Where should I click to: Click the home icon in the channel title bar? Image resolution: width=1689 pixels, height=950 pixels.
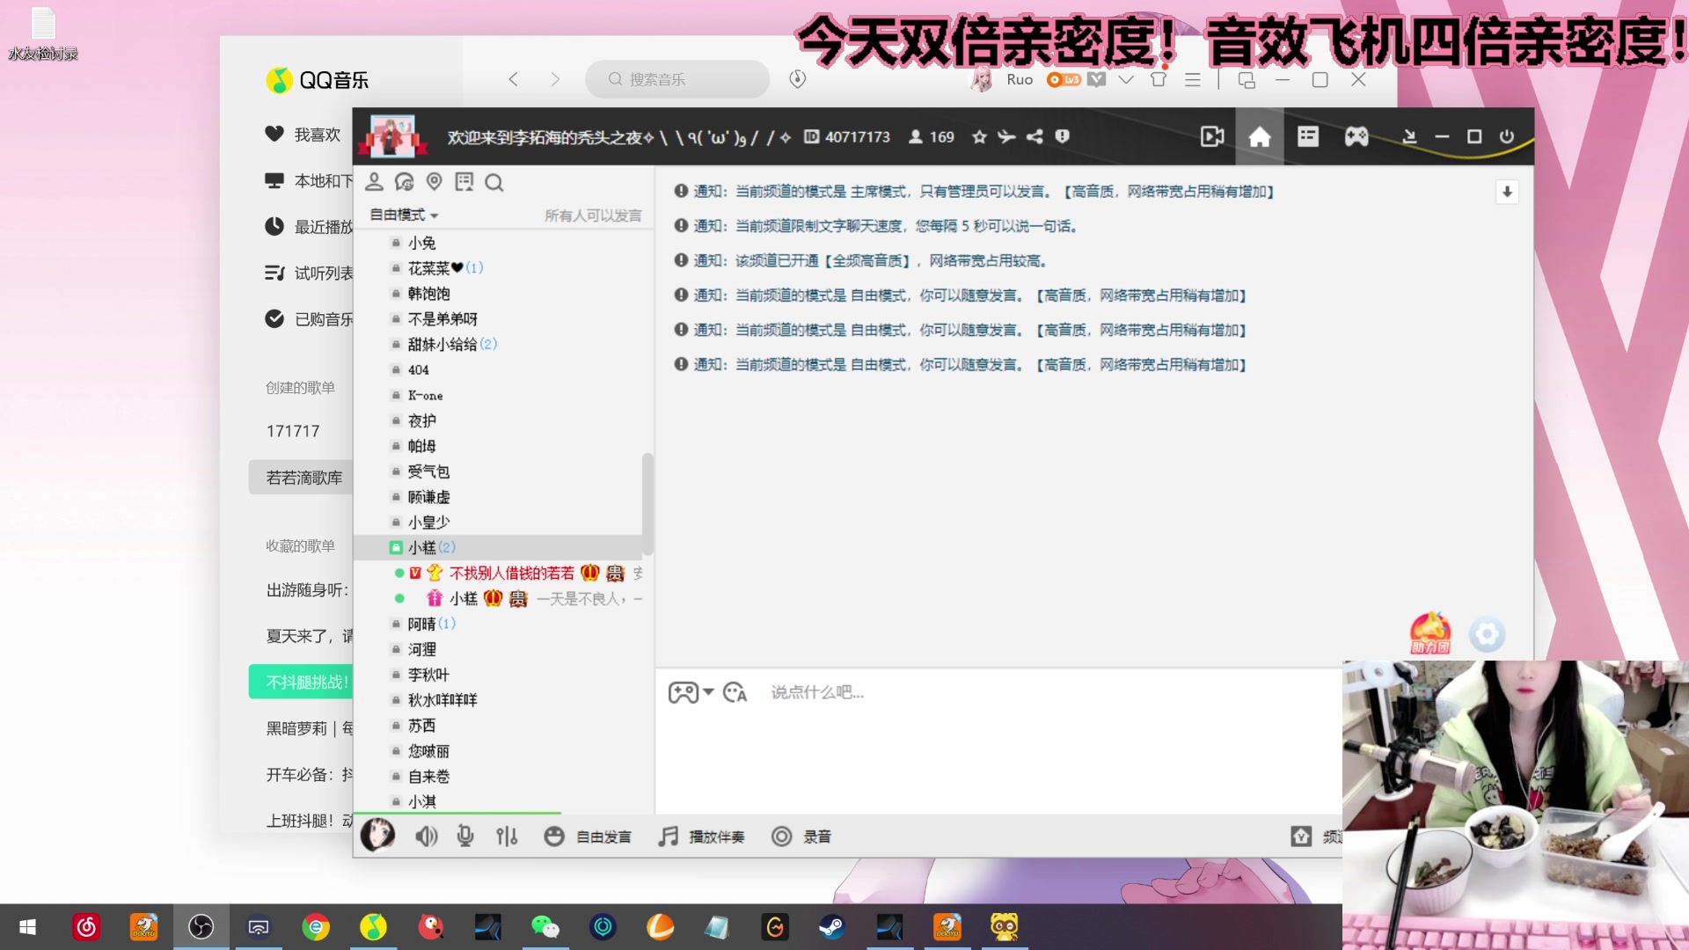pyautogui.click(x=1260, y=137)
